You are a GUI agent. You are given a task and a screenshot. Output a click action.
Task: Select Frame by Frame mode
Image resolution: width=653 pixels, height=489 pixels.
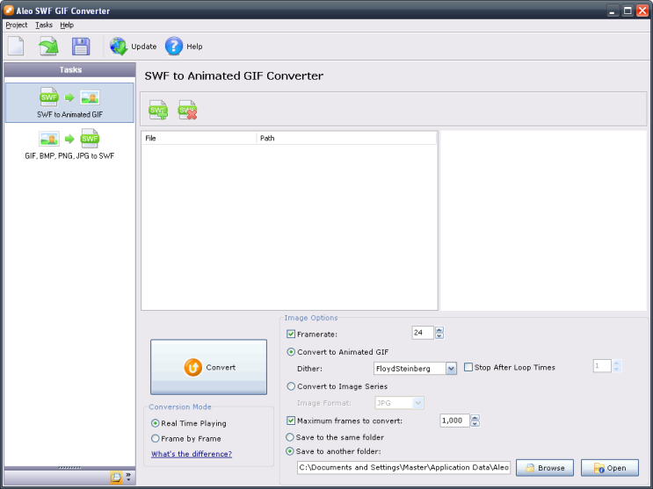point(155,439)
